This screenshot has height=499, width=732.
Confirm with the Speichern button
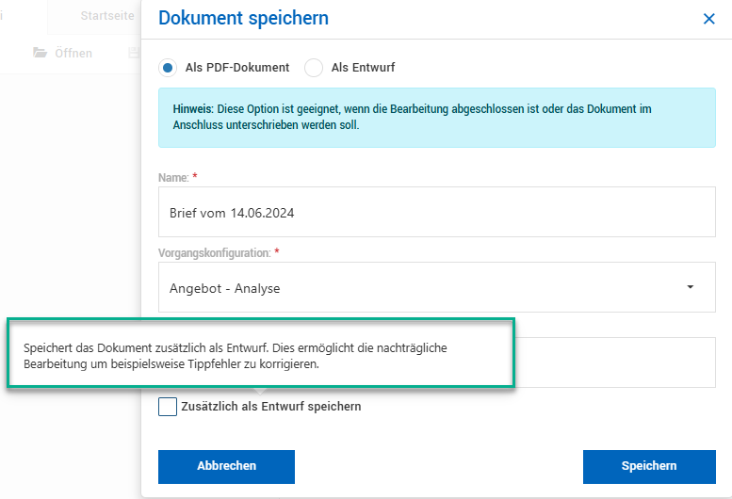tap(649, 467)
